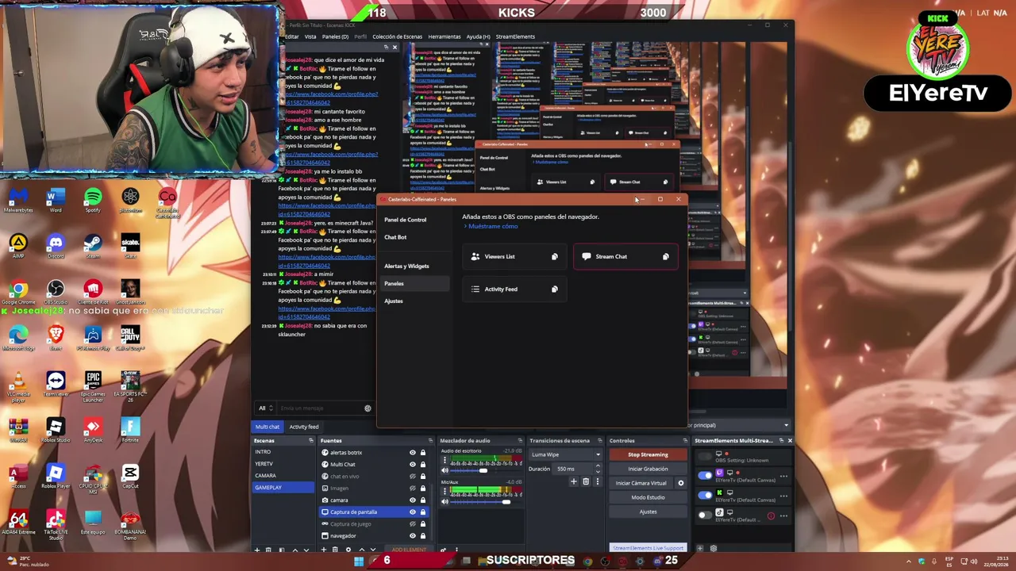Open Ajustes in the OBS Controles dock

[x=648, y=512]
